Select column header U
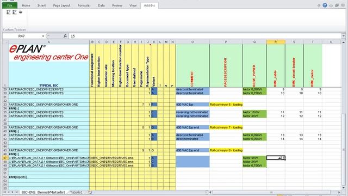This screenshot has height=196, width=348. (x=331, y=42)
